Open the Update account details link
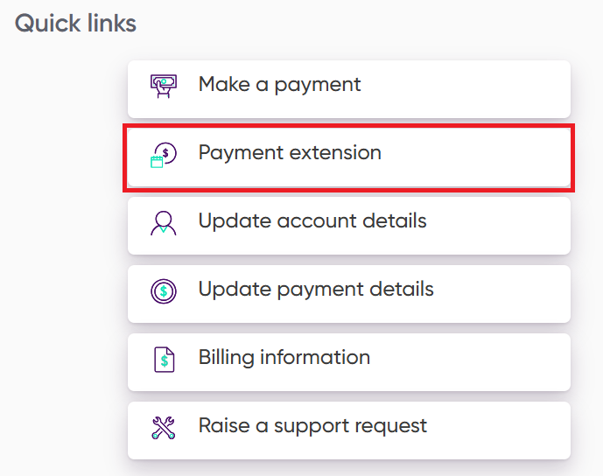603x476 pixels. pyautogui.click(x=312, y=221)
